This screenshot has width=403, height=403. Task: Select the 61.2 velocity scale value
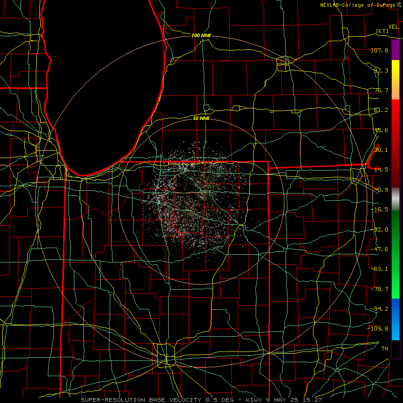[x=381, y=110]
